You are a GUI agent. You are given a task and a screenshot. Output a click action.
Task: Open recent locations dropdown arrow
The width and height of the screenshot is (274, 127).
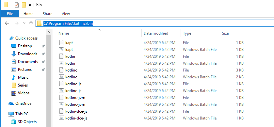point(24,23)
